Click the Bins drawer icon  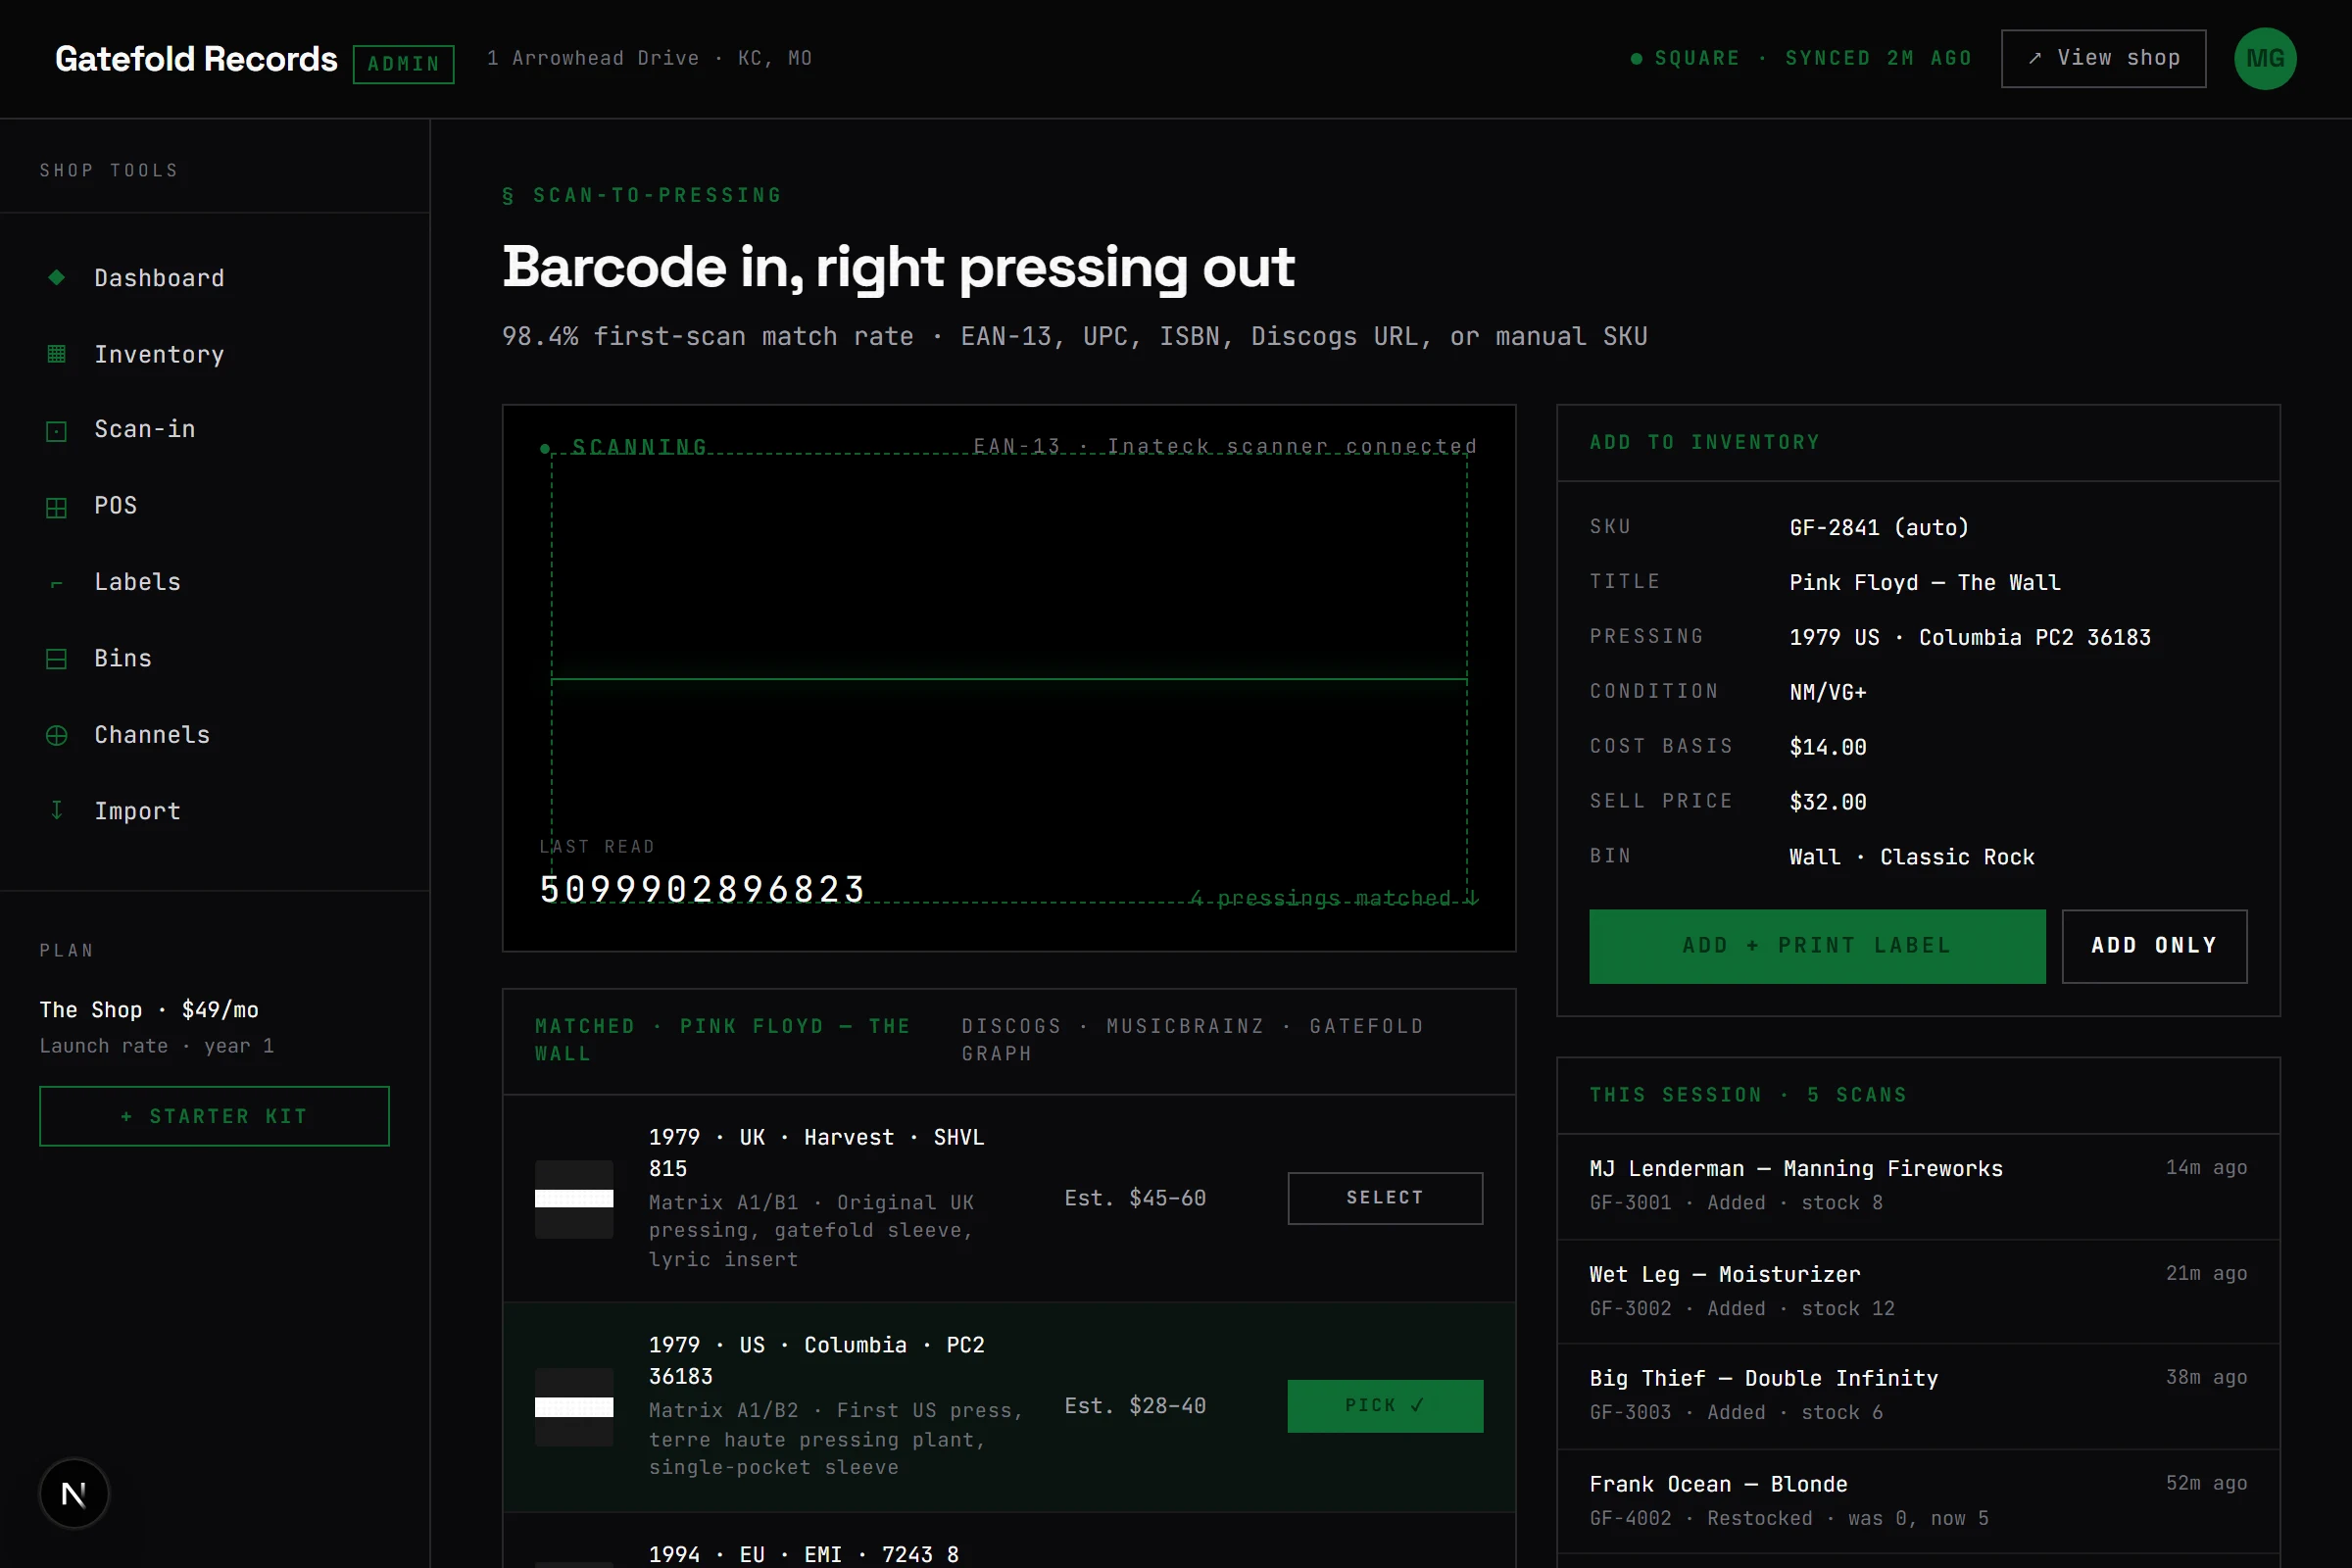tap(57, 659)
